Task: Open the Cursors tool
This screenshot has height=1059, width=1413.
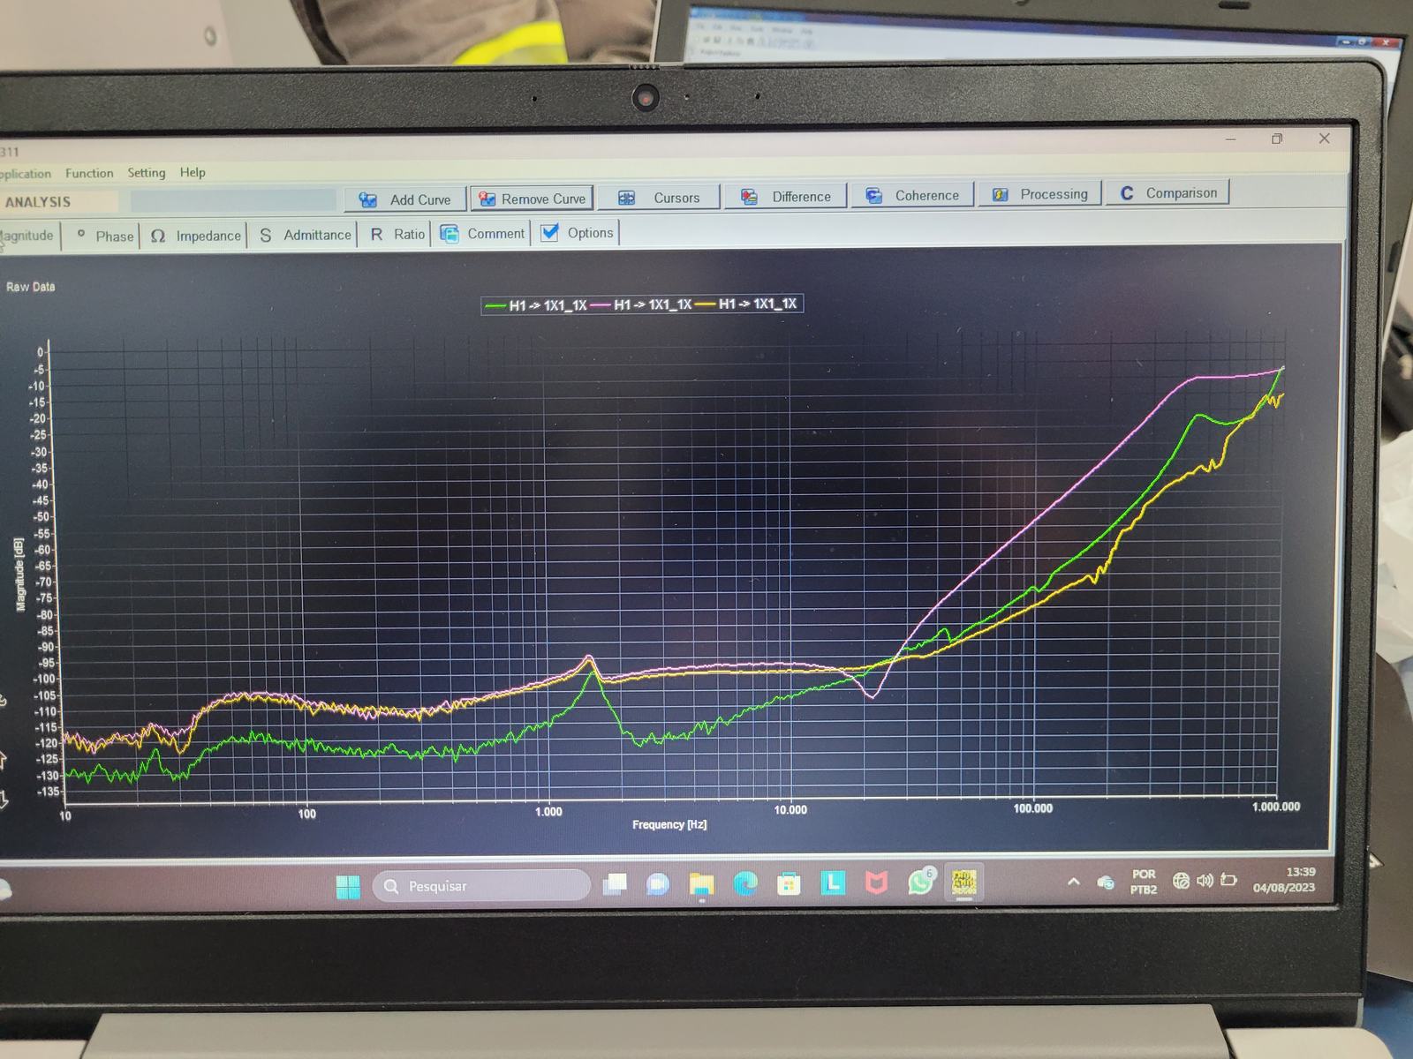Action: tap(659, 198)
